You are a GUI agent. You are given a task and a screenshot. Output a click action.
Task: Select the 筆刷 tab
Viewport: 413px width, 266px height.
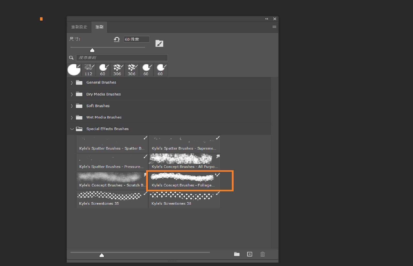[99, 27]
